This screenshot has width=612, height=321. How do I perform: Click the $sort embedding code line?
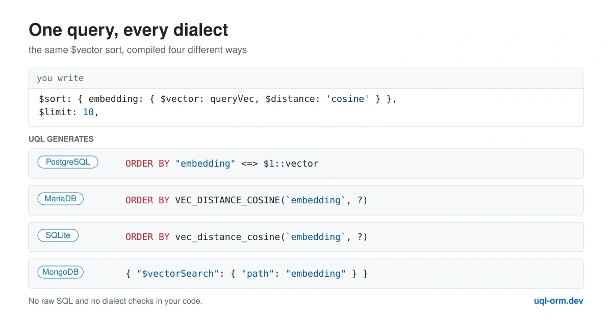[x=218, y=99]
